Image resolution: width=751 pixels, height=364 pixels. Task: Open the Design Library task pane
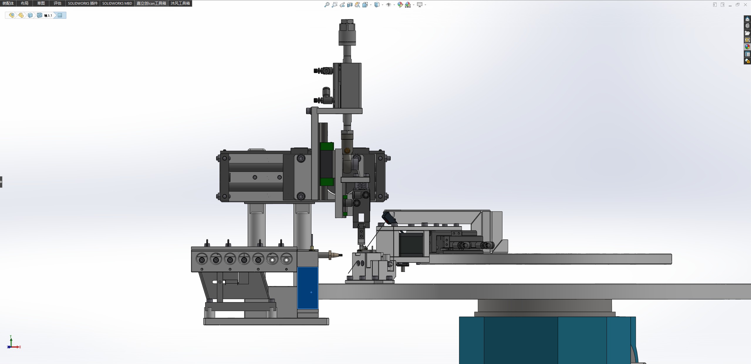[x=747, y=26]
